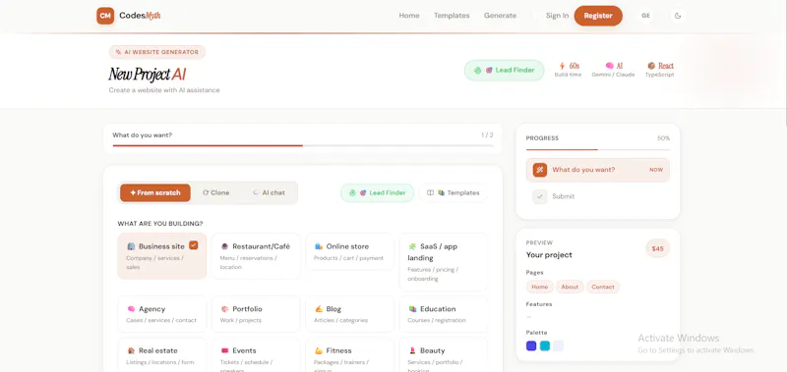This screenshot has width=787, height=372.
Task: Click the Contact page tag
Action: pos(603,287)
